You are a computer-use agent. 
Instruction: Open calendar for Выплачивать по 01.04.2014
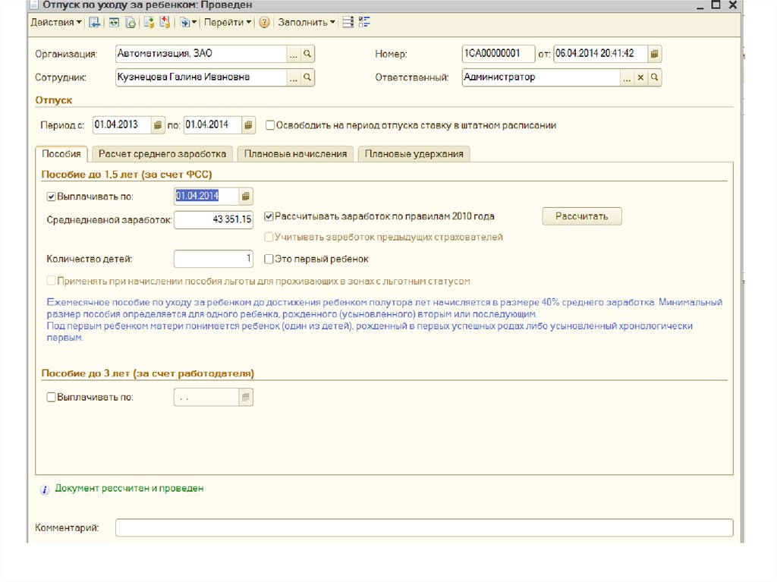coord(246,197)
